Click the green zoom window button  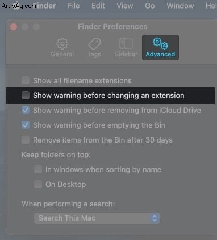(36, 27)
